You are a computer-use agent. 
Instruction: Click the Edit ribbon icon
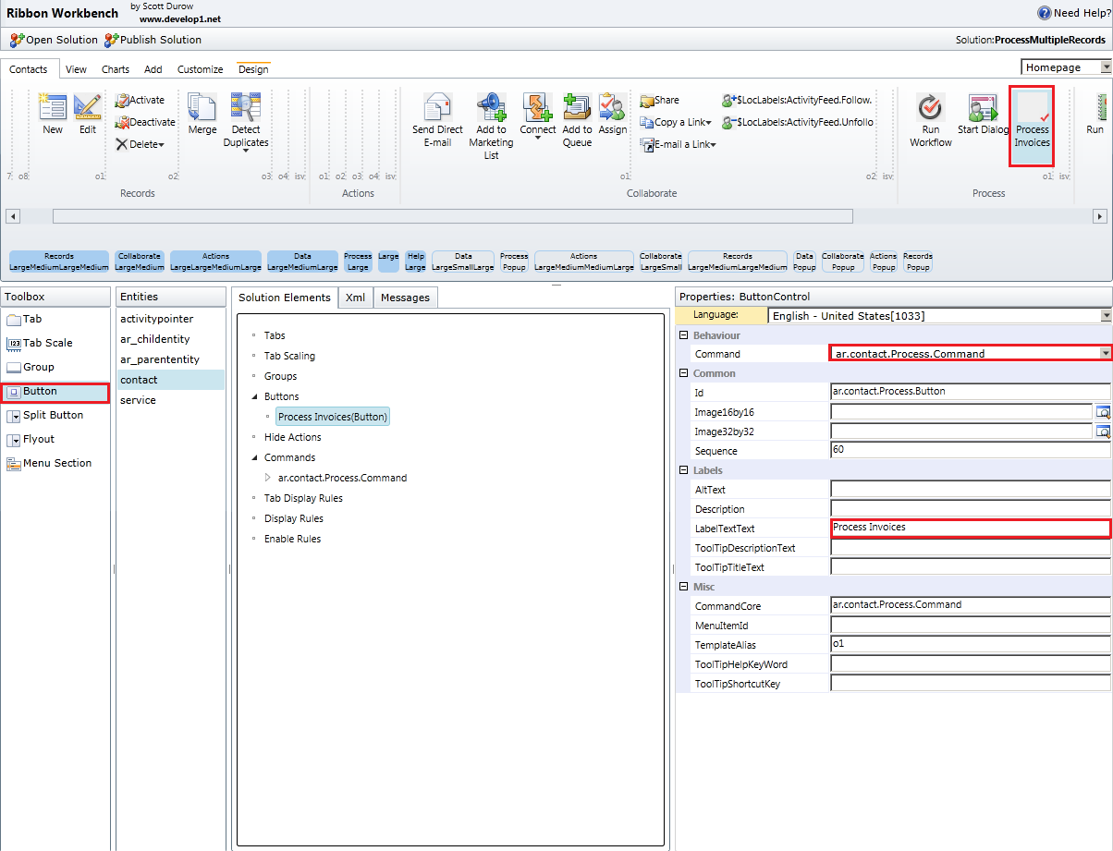point(87,106)
